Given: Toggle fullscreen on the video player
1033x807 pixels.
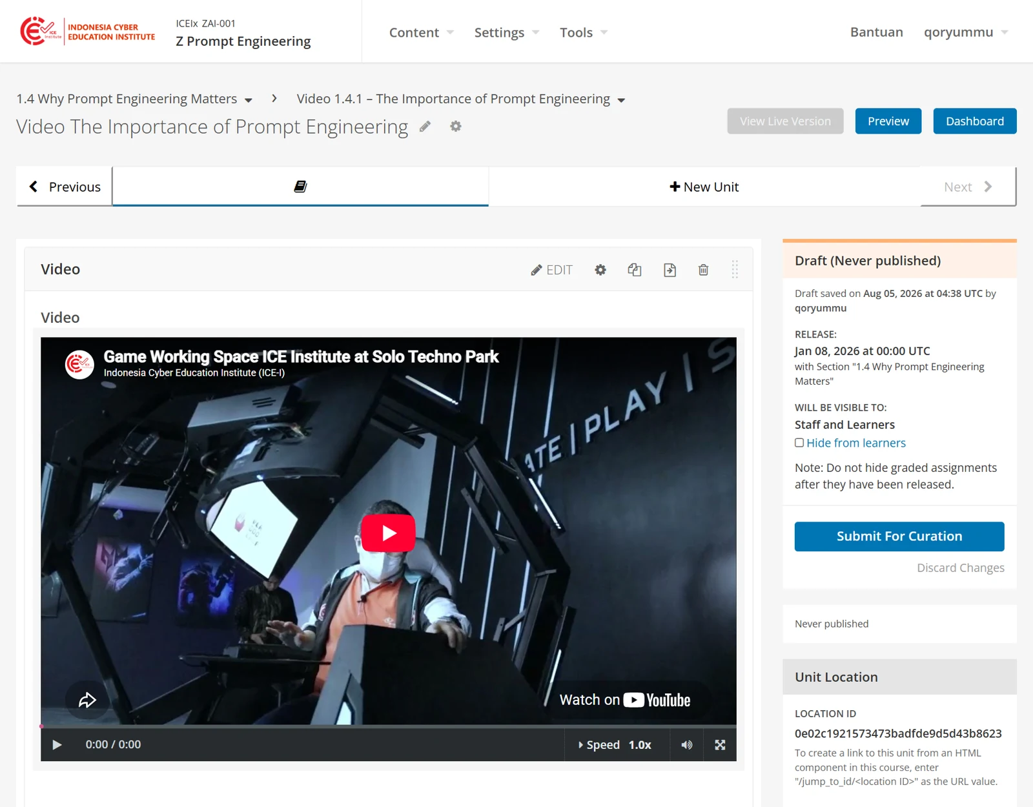Looking at the screenshot, I should (x=720, y=745).
